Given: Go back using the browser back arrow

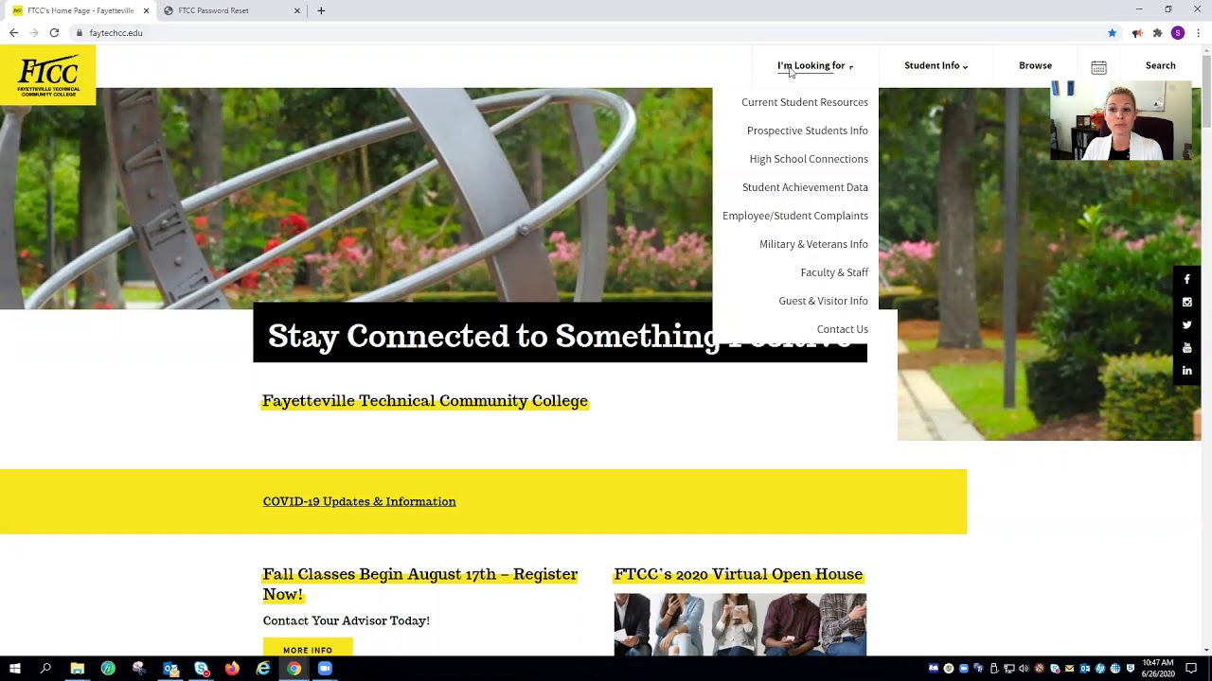Looking at the screenshot, I should [13, 33].
